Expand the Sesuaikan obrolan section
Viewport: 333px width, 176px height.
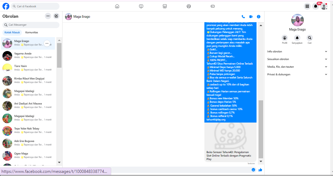[x=297, y=59]
